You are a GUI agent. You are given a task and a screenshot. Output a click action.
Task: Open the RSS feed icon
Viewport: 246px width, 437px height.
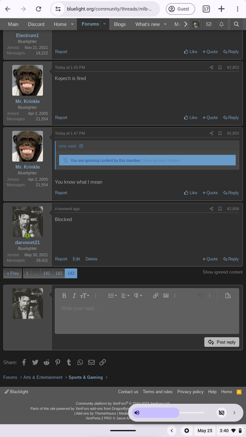(239, 392)
